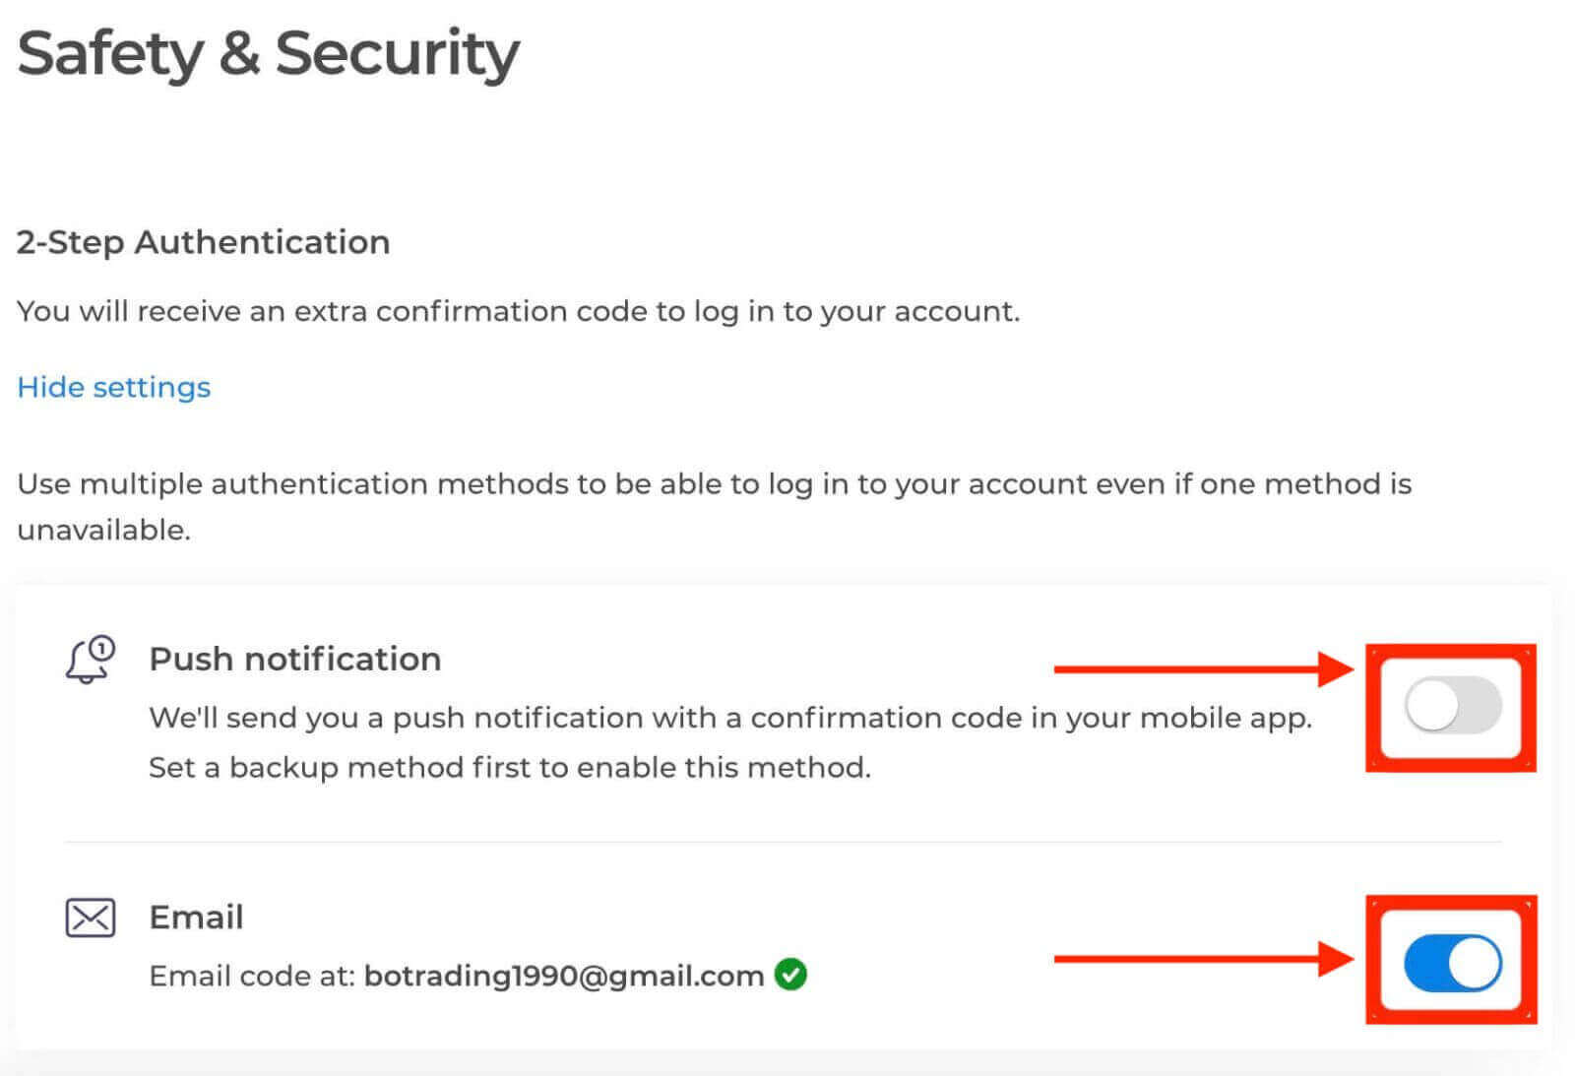Click "Use multiple authentication methods" text
The image size is (1575, 1076).
pyautogui.click(x=714, y=483)
